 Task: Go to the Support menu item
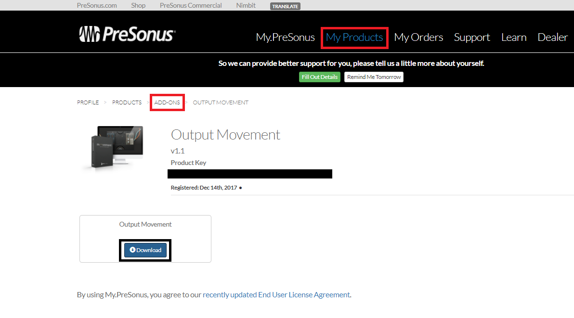coord(472,37)
